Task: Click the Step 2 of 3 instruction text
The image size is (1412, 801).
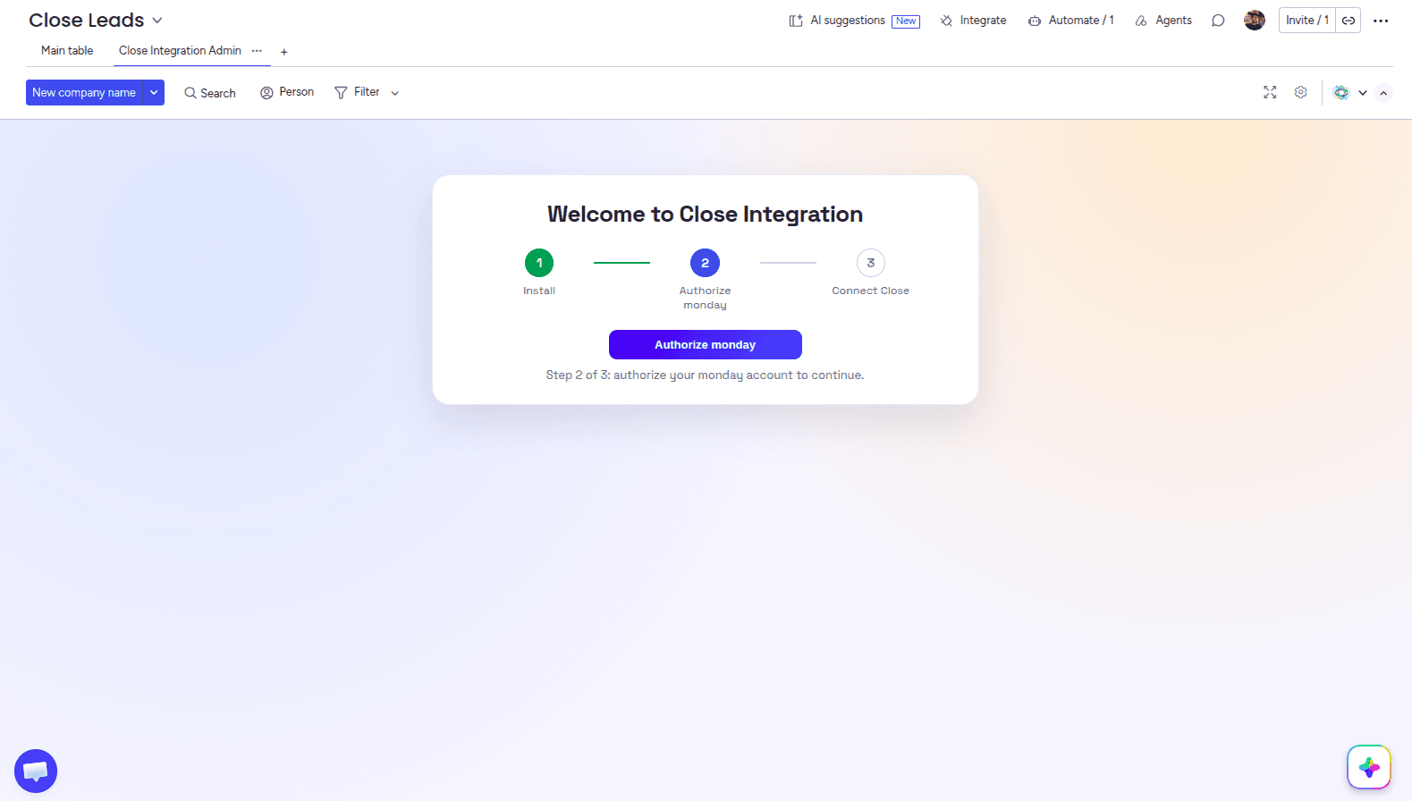Action: (706, 375)
